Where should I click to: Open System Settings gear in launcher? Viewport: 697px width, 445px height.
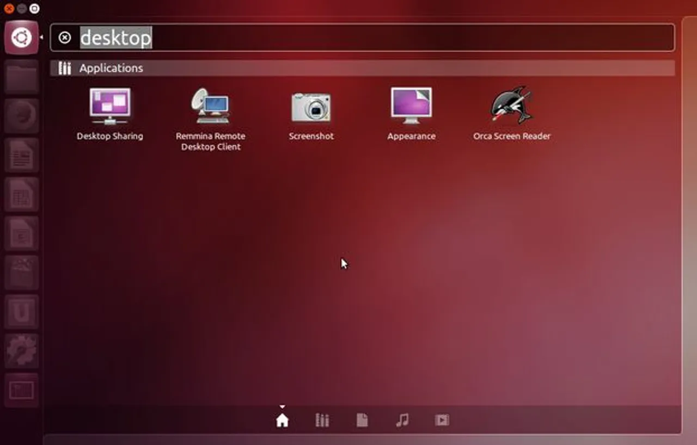pyautogui.click(x=21, y=351)
